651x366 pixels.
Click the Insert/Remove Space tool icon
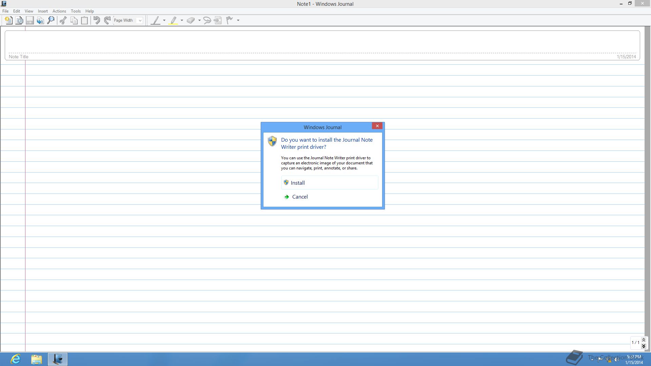218,20
